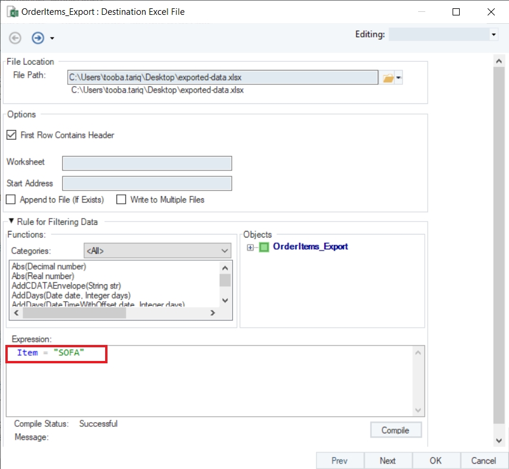Select Abs(Decimal number) in functions list
509x469 pixels.
coord(49,267)
